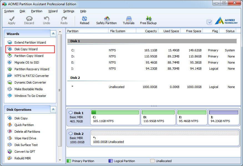Select the I: row in partition list
This screenshot has height=166, width=243.
(152, 69)
